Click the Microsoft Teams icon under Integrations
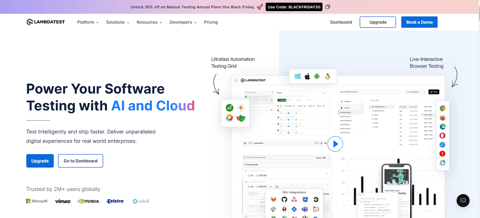The width and height of the screenshot is (480, 218). [305, 209]
